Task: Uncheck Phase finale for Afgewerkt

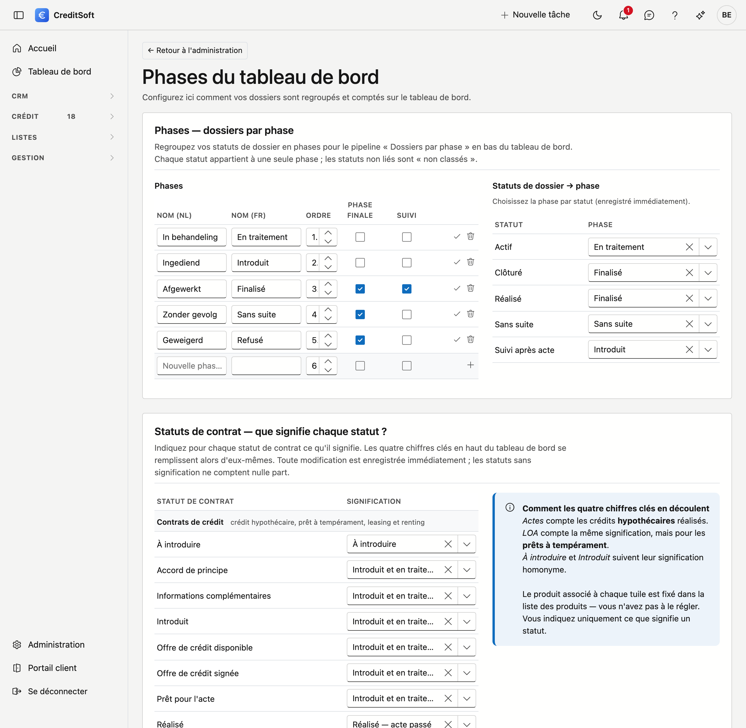Action: tap(360, 289)
